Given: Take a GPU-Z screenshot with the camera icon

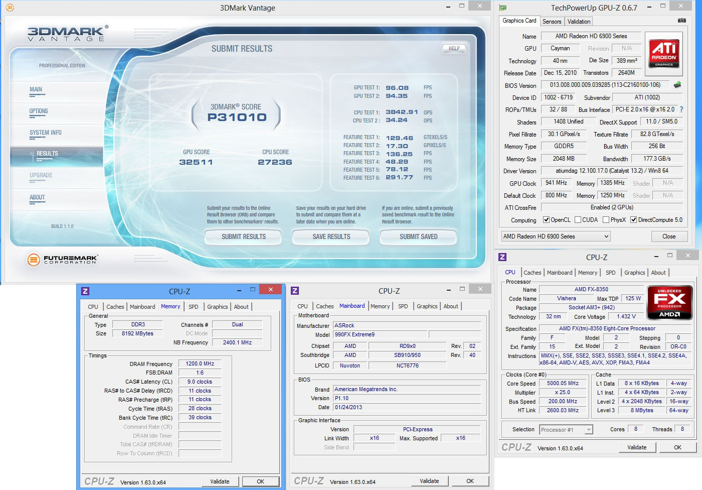Looking at the screenshot, I should coord(681,21).
